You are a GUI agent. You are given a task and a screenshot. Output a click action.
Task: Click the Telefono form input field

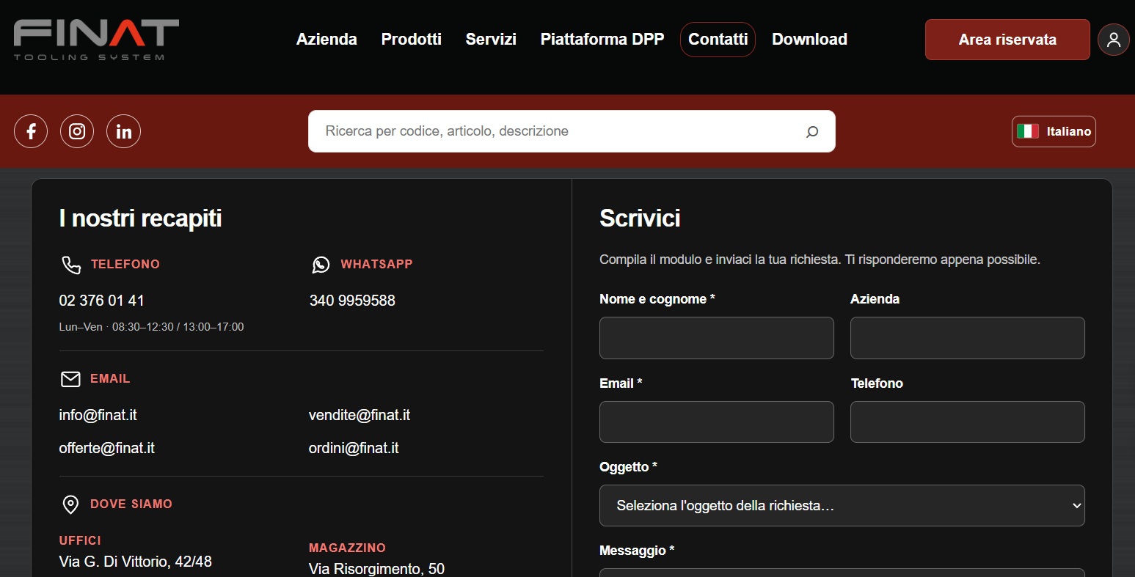968,422
